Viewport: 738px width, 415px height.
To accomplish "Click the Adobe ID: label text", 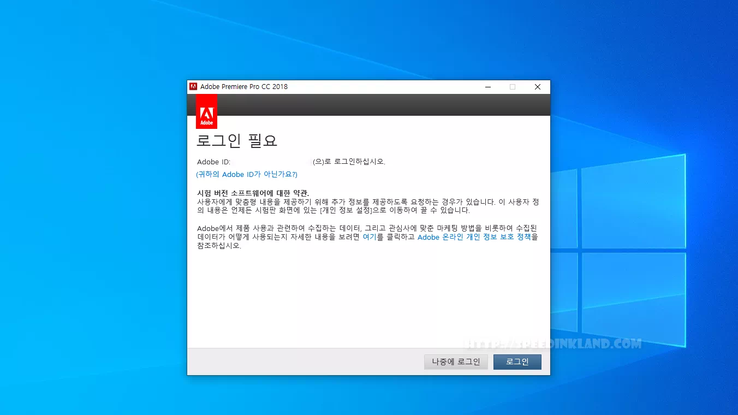I will coord(214,162).
